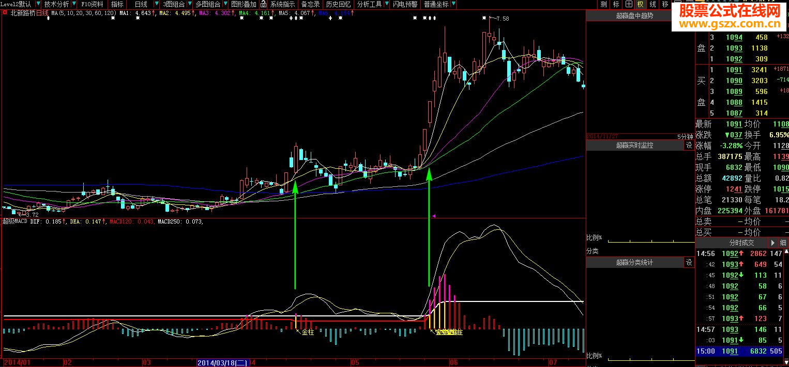Image resolution: width=789 pixels, height=367 pixels.
Task: Open the Level2默认 layout menu
Action: point(17,4)
